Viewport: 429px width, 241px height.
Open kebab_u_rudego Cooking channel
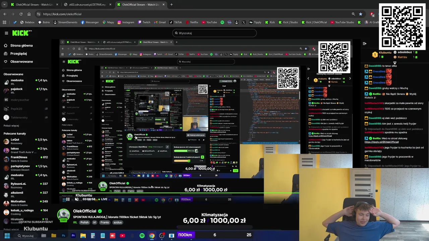[26, 212]
